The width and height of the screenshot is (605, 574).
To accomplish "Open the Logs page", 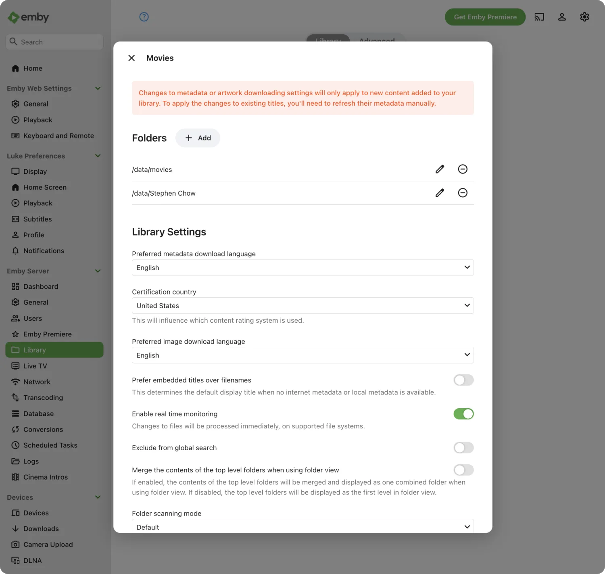I will pyautogui.click(x=54, y=461).
